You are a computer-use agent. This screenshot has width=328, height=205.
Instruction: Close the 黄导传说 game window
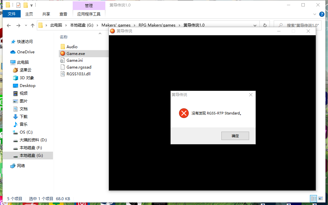(308, 31)
